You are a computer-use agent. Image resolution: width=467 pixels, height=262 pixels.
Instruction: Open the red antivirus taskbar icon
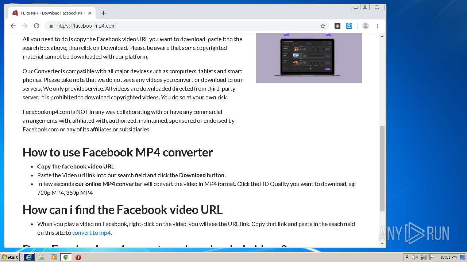pos(78,257)
